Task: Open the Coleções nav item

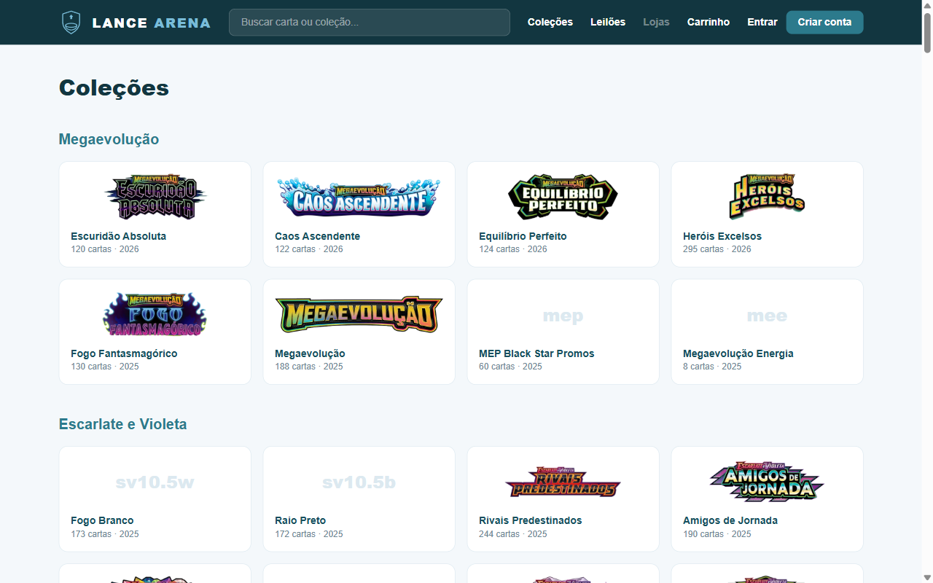Action: pyautogui.click(x=550, y=22)
